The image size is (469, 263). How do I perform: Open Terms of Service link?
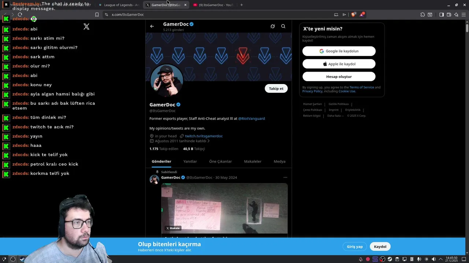pyautogui.click(x=362, y=87)
